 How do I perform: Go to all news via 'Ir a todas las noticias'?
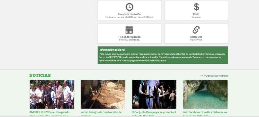click(214, 76)
